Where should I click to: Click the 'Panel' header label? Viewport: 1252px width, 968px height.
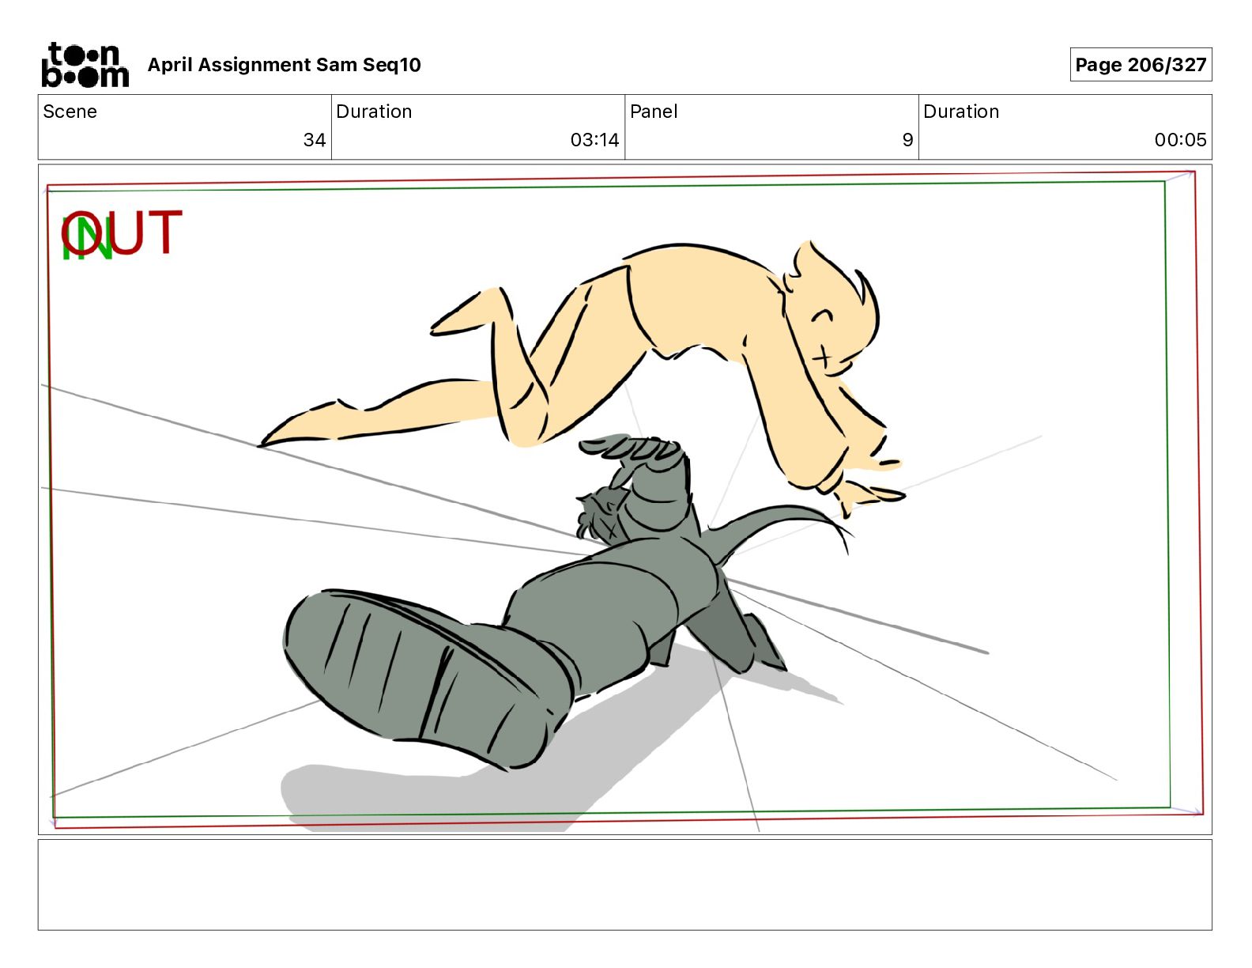pos(654,112)
